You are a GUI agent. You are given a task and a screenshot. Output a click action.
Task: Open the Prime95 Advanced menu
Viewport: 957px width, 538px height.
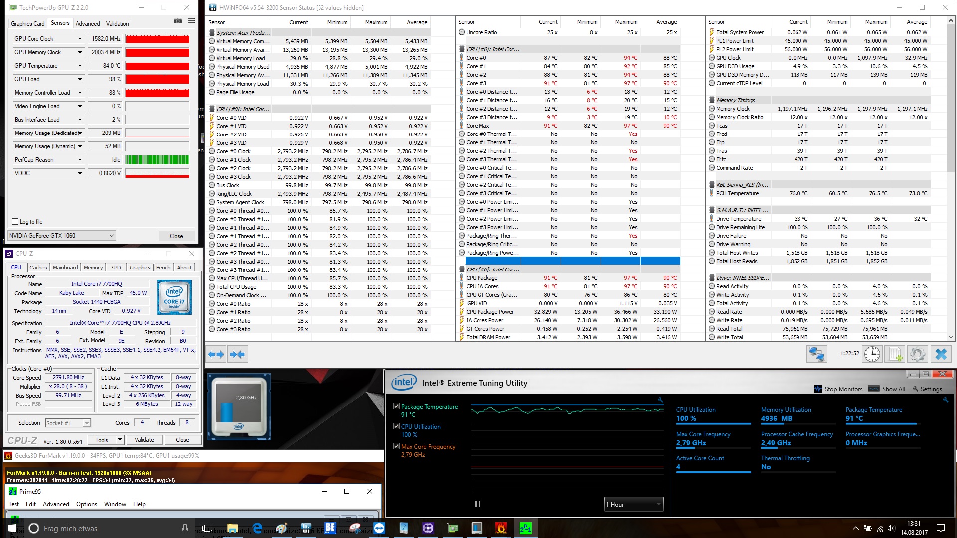56,504
